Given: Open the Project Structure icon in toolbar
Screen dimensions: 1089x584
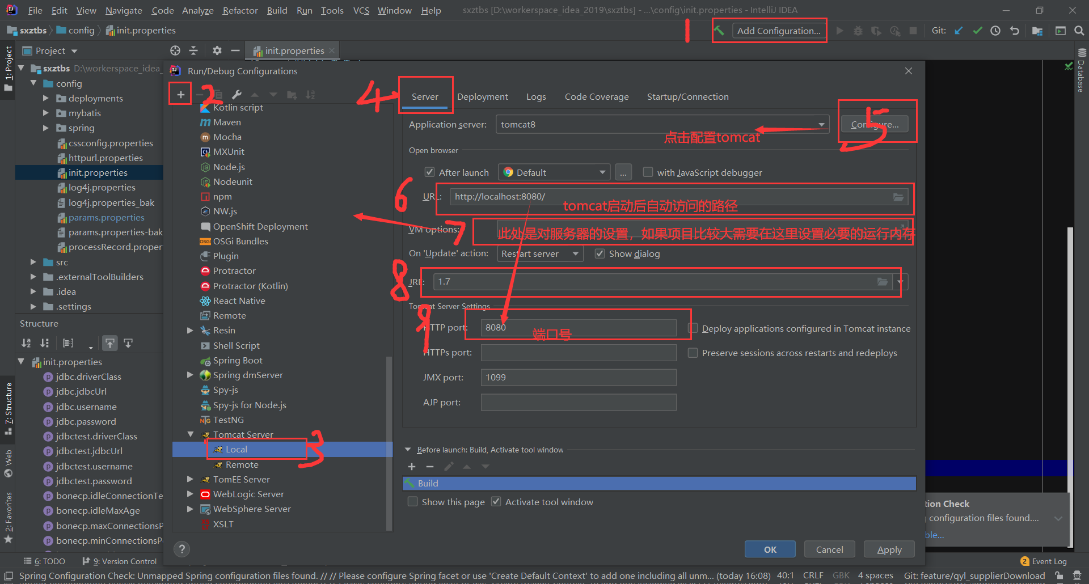Looking at the screenshot, I should coord(1037,31).
